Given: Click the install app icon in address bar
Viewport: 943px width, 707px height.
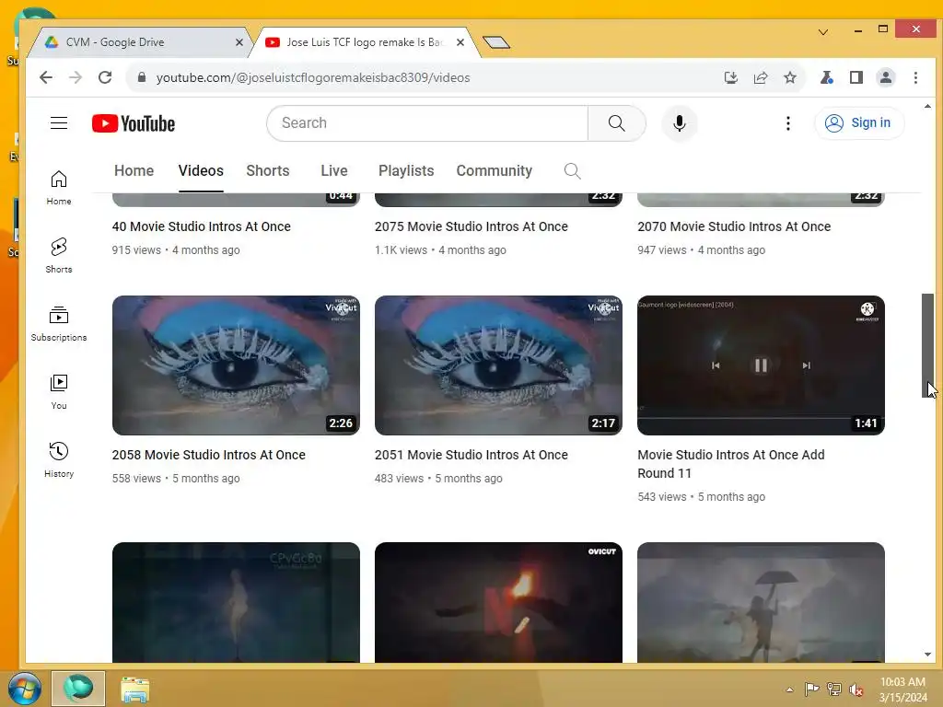Looking at the screenshot, I should click(x=731, y=77).
